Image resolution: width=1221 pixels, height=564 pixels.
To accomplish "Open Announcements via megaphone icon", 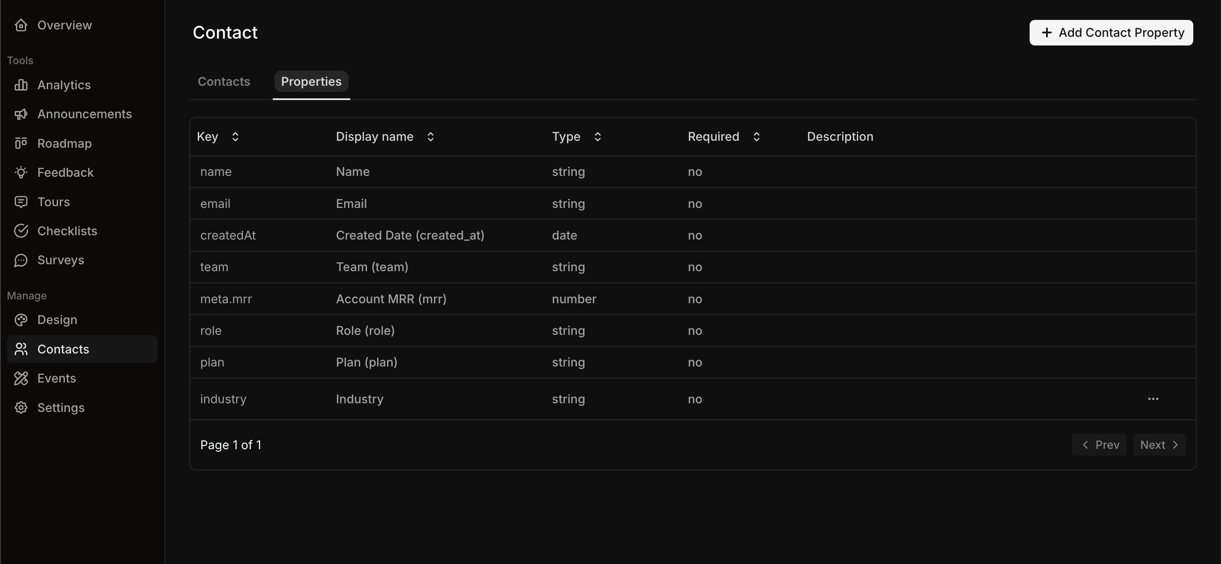I will (x=21, y=114).
